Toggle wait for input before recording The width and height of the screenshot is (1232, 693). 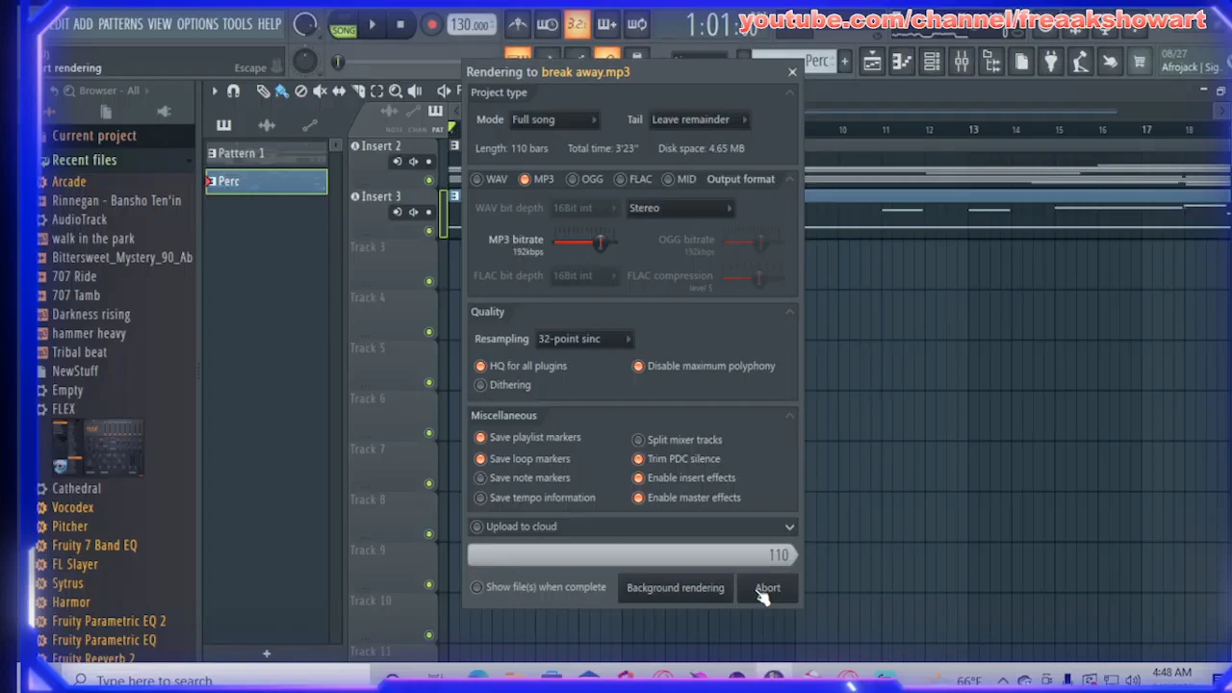[548, 24]
